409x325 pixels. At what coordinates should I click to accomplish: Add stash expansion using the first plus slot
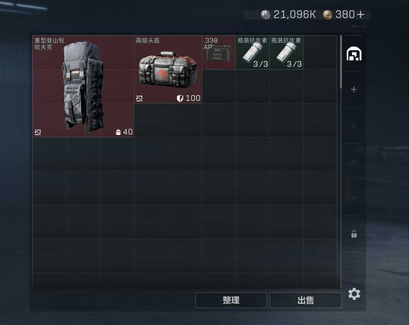[x=354, y=89]
